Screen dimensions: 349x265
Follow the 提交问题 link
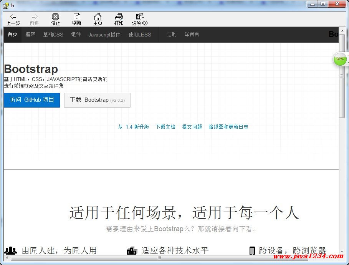point(192,127)
